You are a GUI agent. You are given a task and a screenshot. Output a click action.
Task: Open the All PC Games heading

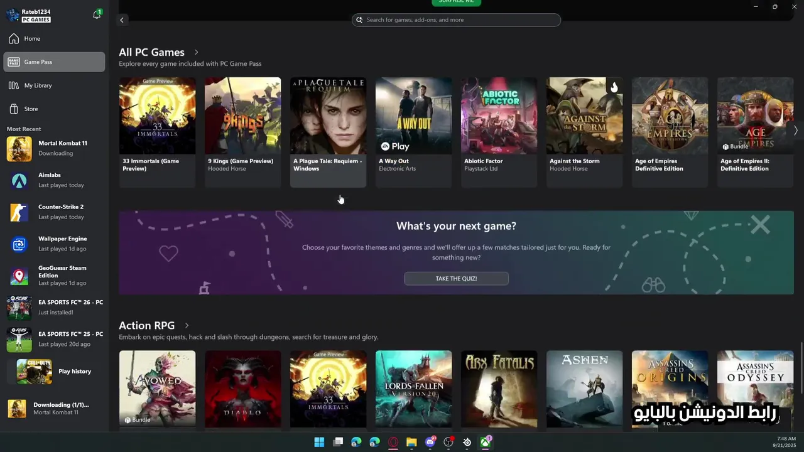(151, 53)
